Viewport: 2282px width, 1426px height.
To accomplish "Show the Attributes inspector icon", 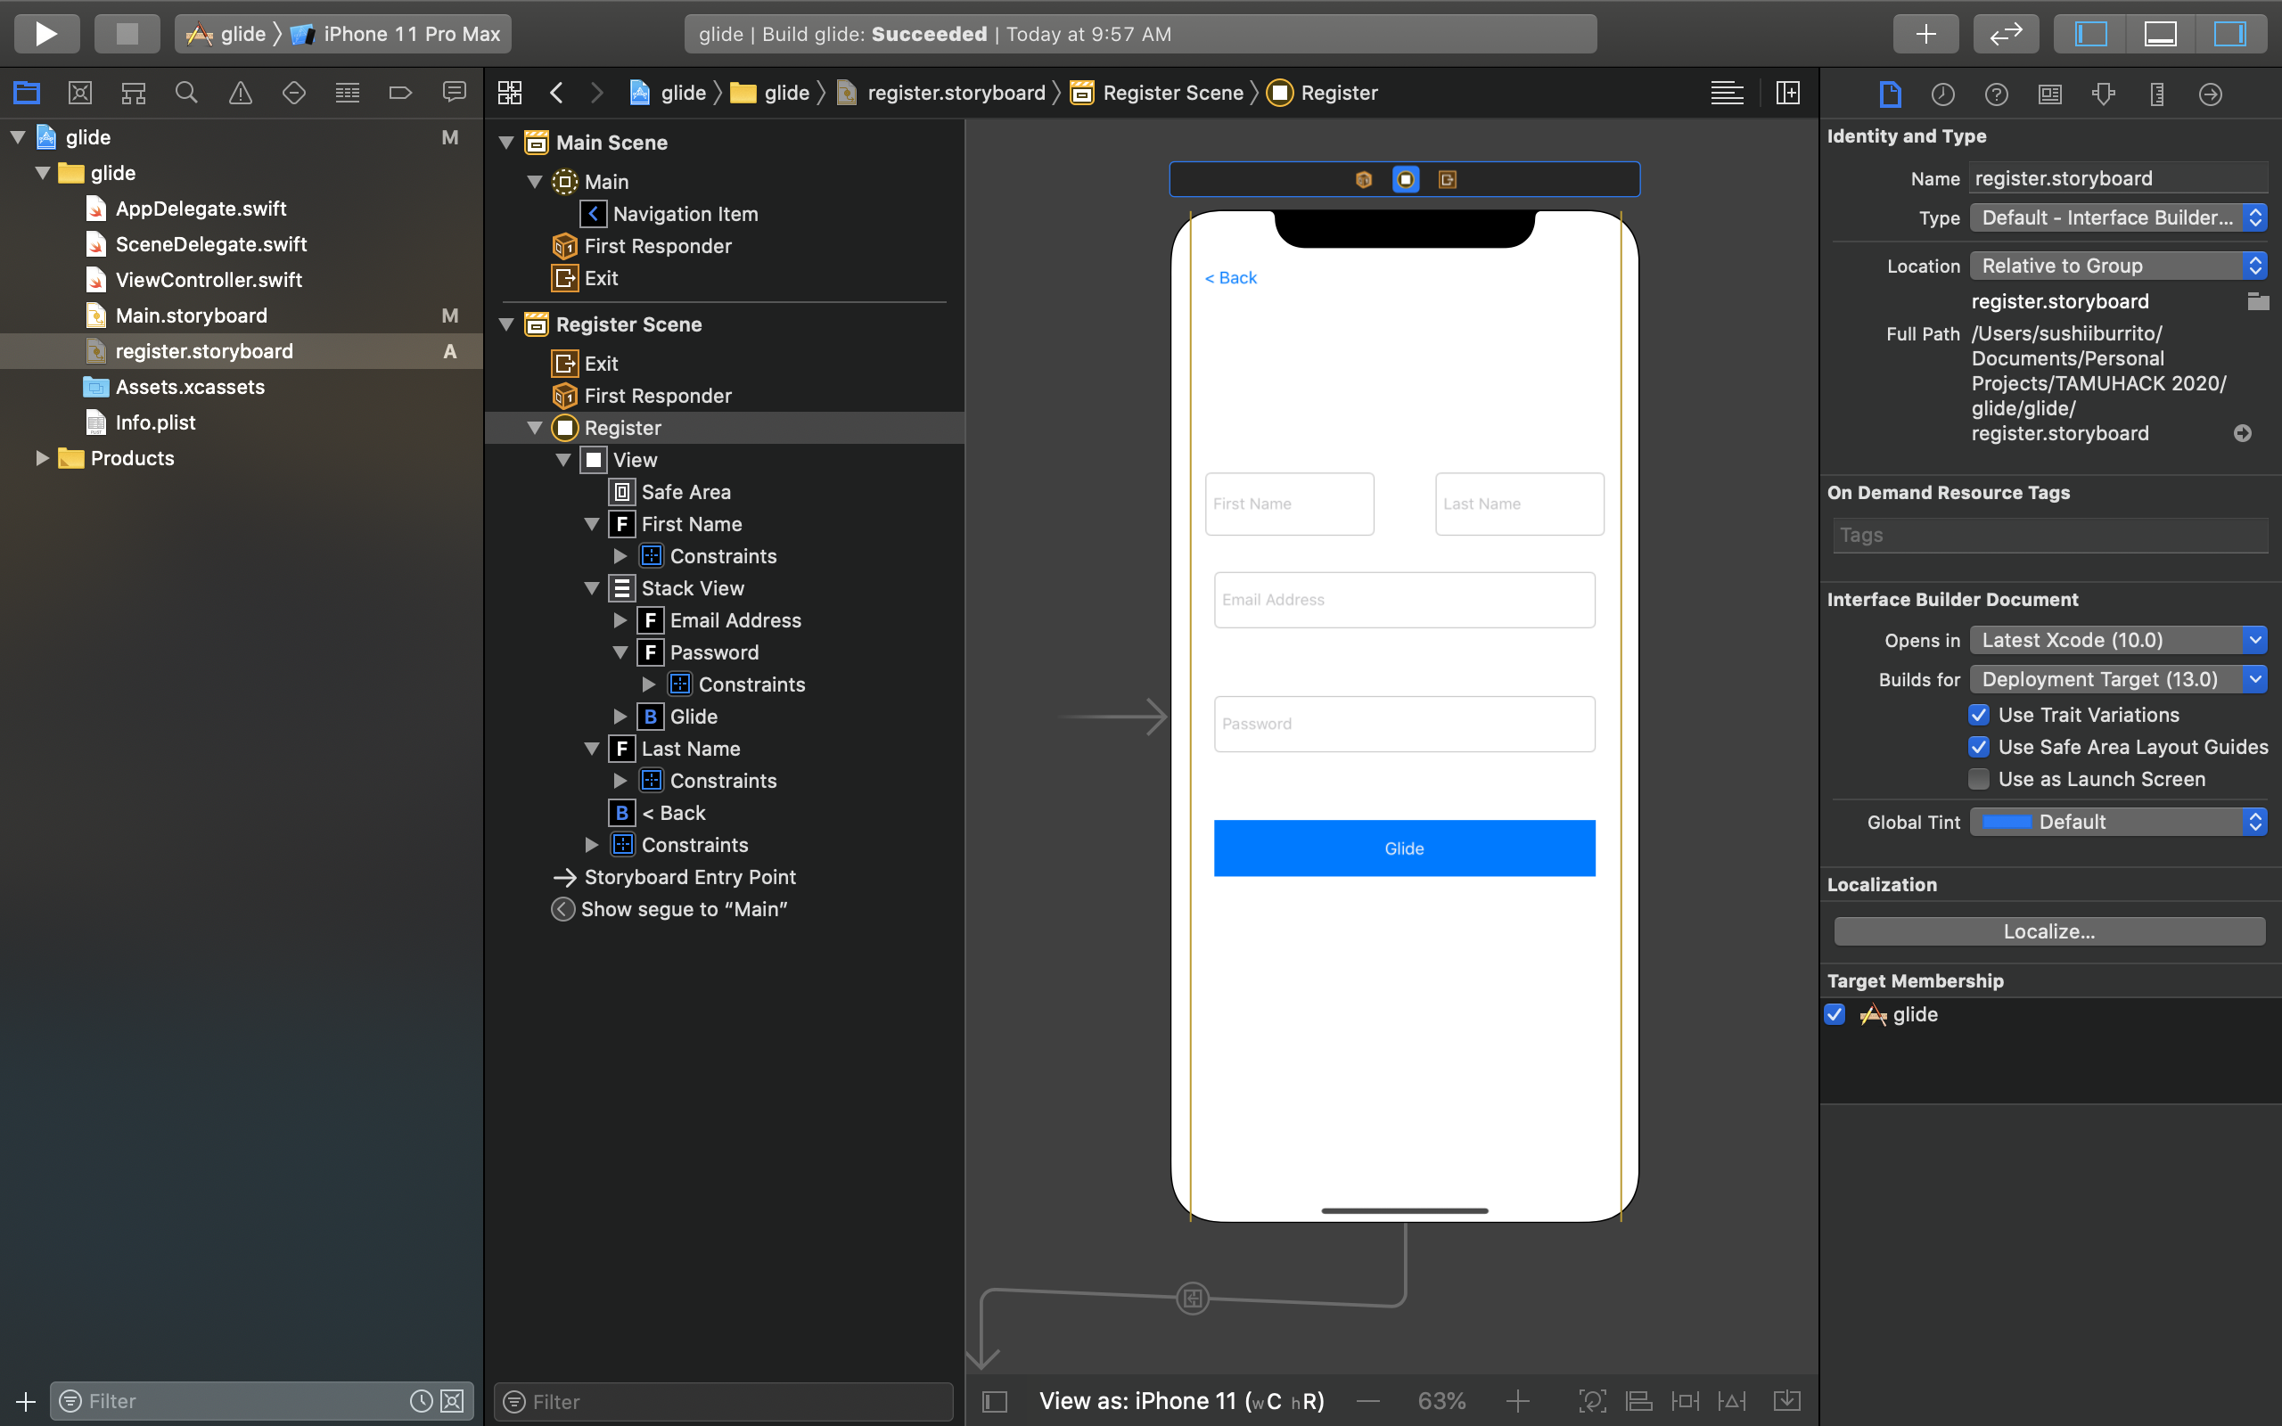I will coord(2103,94).
